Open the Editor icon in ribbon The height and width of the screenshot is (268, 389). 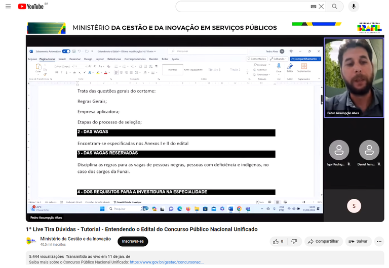tap(290, 67)
